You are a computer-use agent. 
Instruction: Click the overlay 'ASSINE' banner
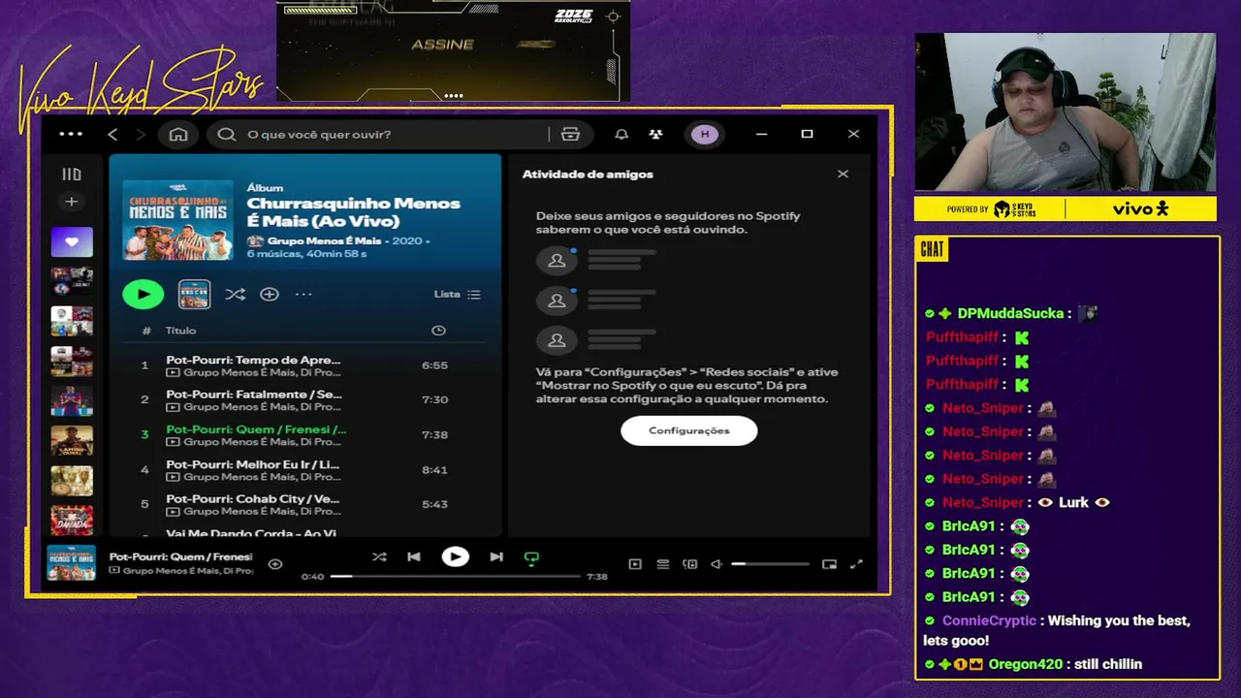(442, 45)
